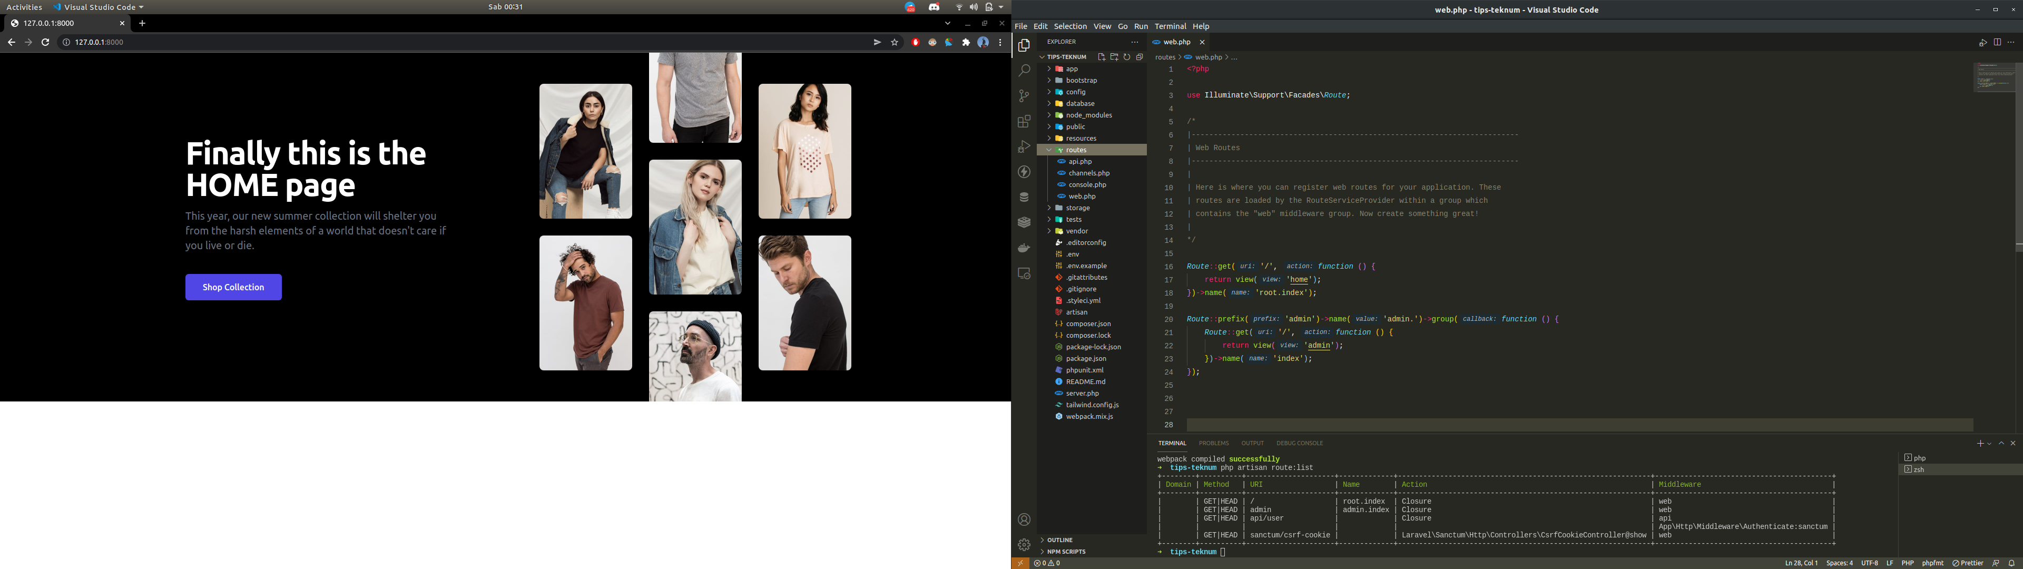Open the new terminal launch profile dropdown
Viewport: 2023px width, 569px height.
(1989, 444)
